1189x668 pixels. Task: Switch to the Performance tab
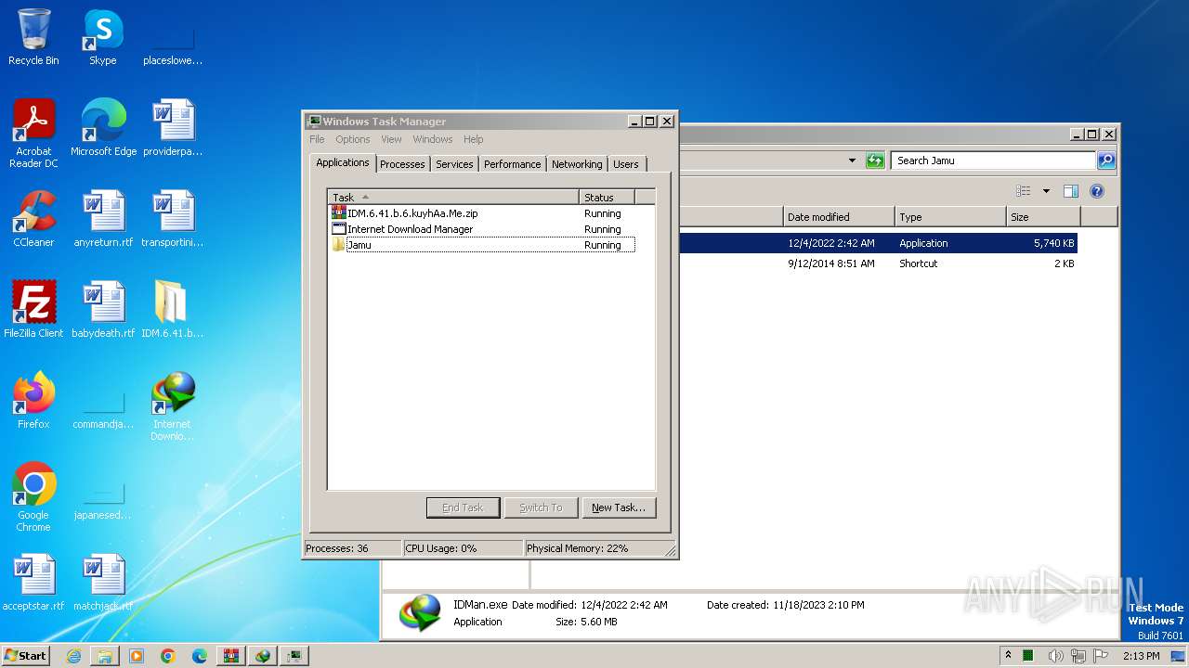pyautogui.click(x=512, y=164)
